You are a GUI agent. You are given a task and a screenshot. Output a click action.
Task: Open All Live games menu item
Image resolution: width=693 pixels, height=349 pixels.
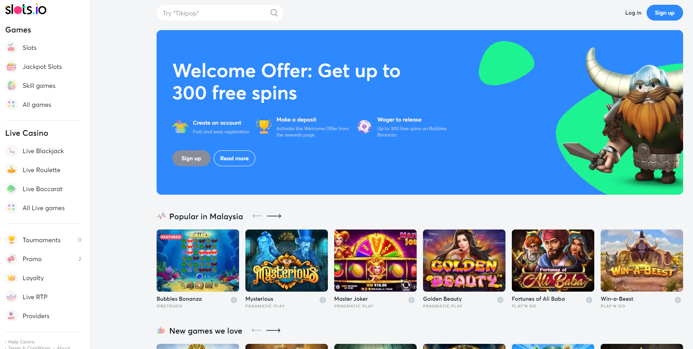point(43,208)
